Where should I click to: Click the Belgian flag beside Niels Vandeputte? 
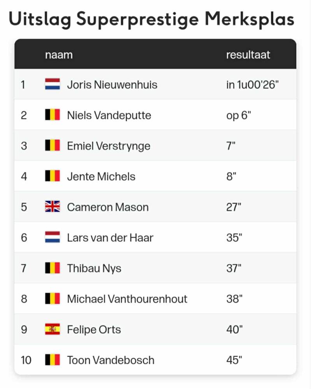click(53, 115)
